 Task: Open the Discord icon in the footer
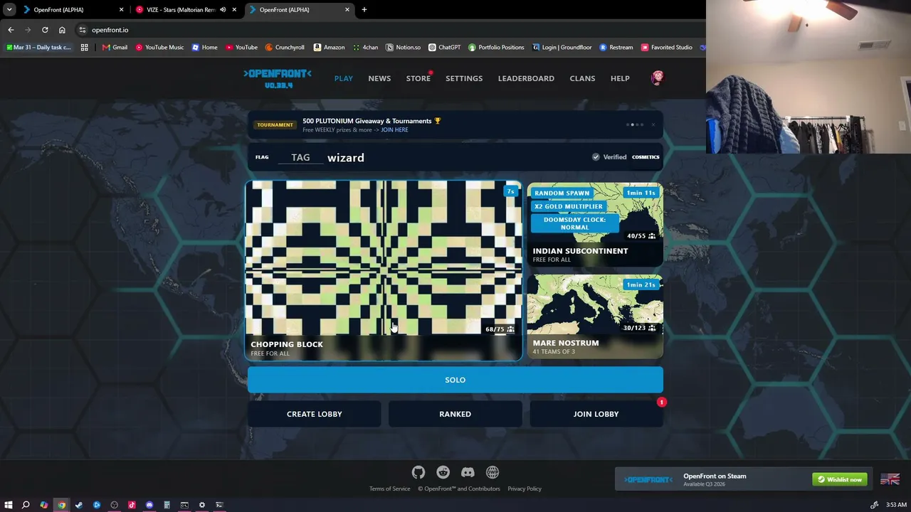[x=468, y=472]
